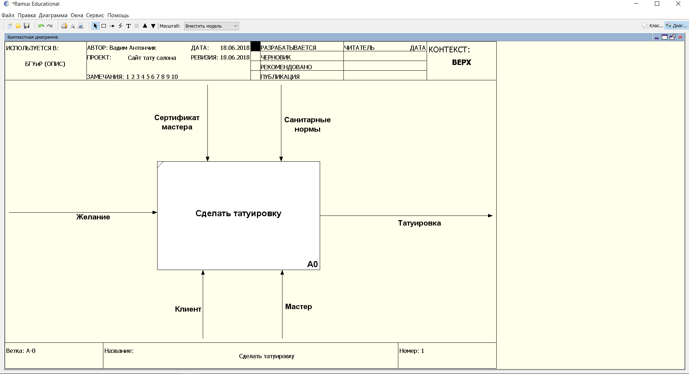689x374 pixels.
Task: Select the cursor pointer tool
Action: click(x=95, y=26)
